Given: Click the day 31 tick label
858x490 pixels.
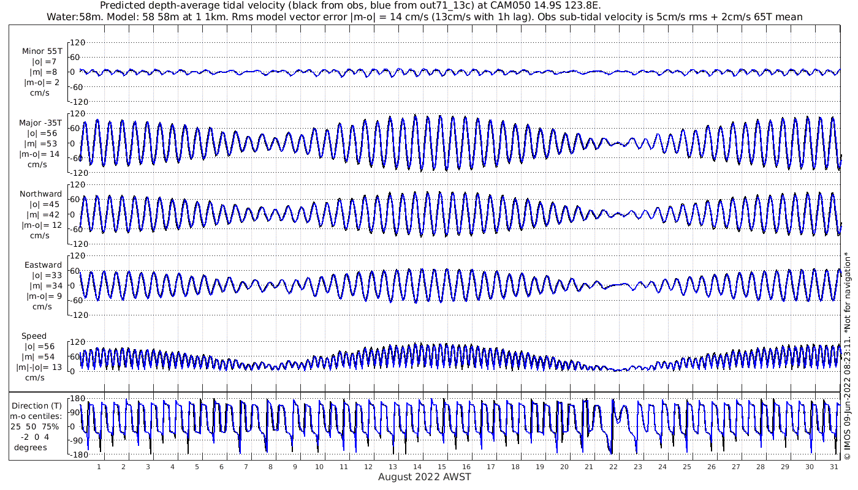Looking at the screenshot, I should 833,466.
